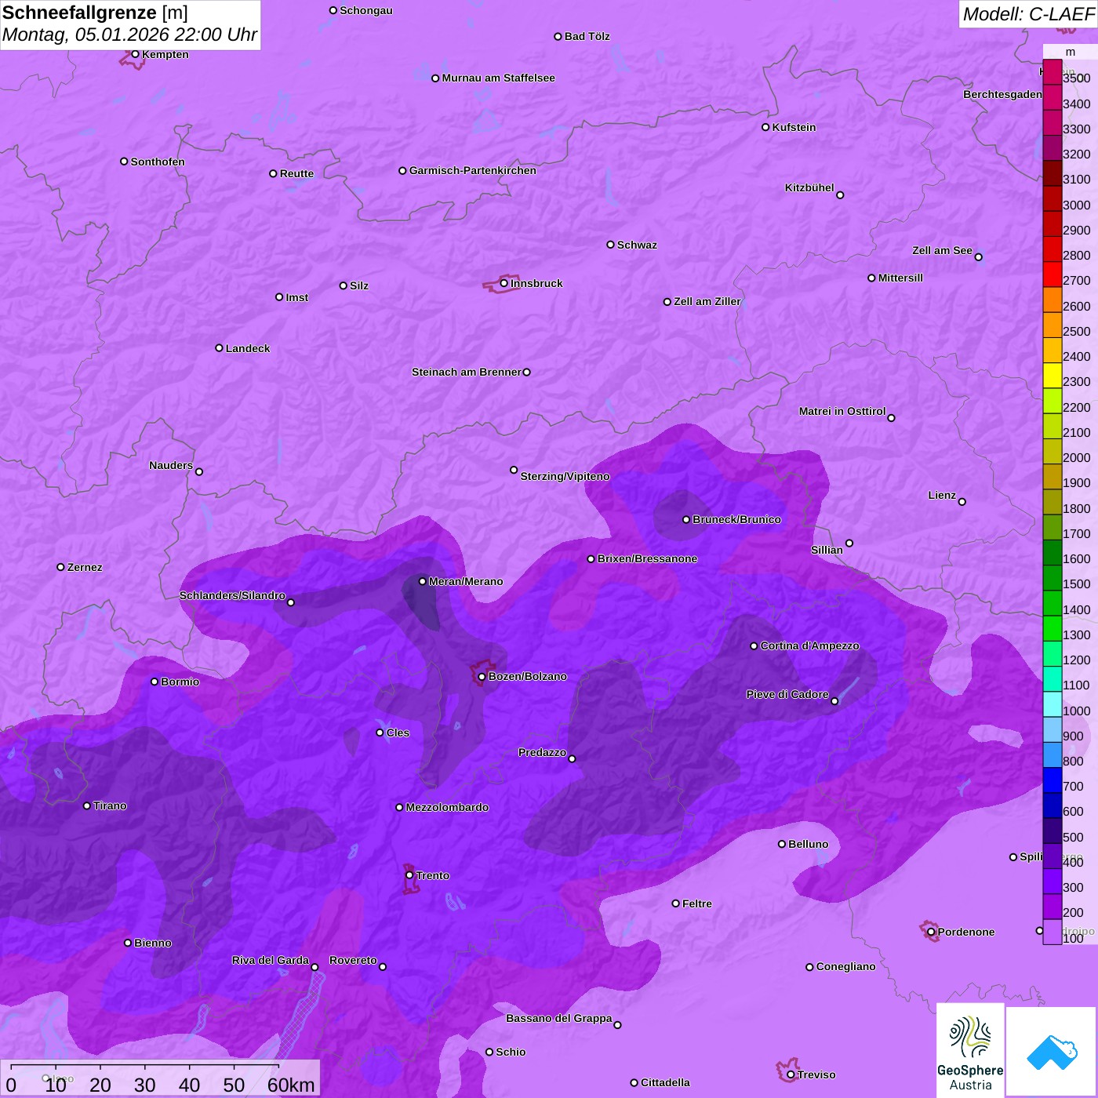The image size is (1098, 1098).
Task: Click the 'Murnau am Staffelsee' label
Action: [x=499, y=78]
